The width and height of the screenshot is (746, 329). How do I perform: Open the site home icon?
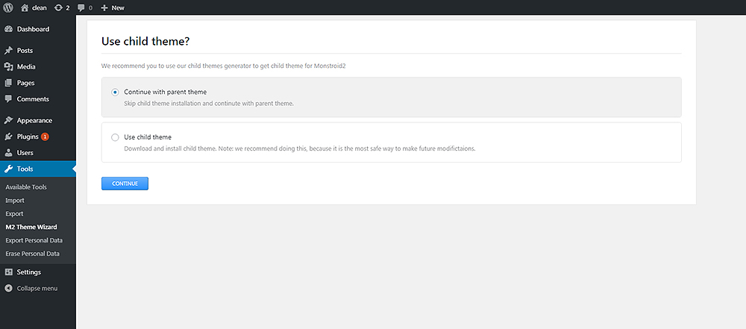click(25, 7)
